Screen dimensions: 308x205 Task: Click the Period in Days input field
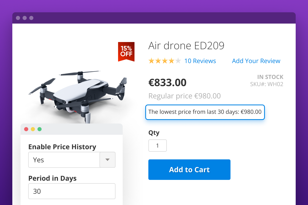pyautogui.click(x=72, y=191)
